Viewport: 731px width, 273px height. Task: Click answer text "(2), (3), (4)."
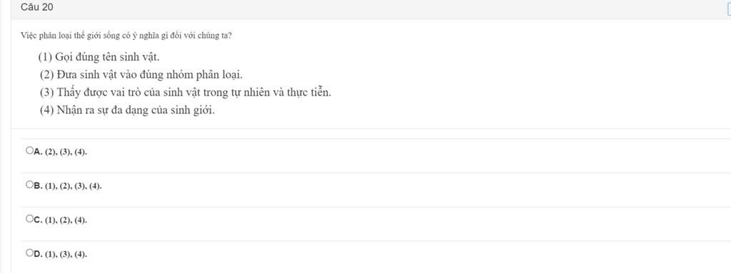[x=66, y=152]
